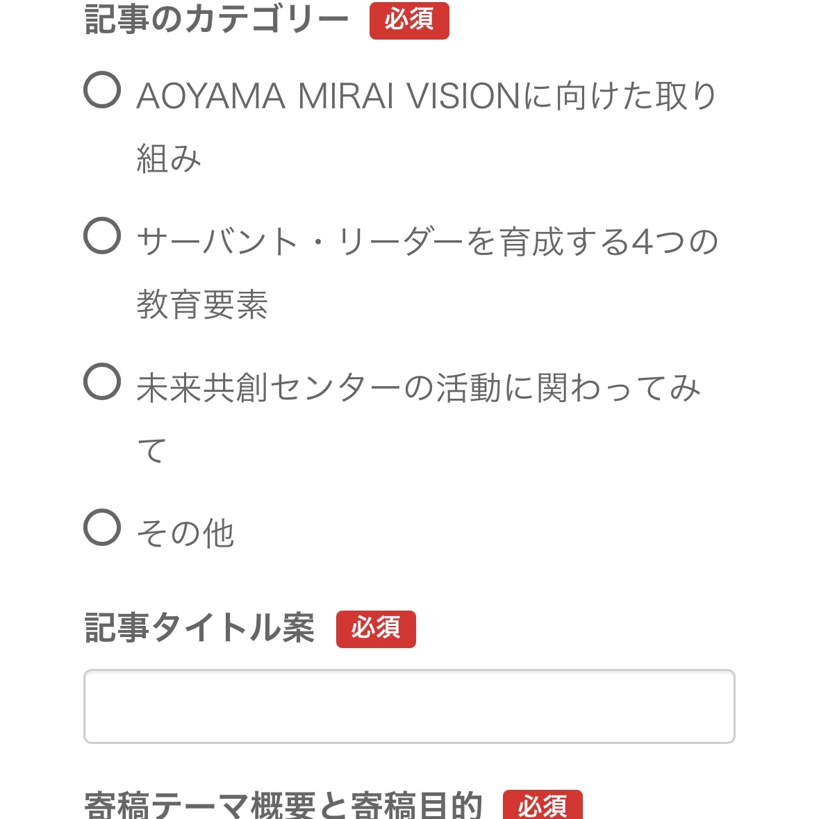Focus the 記事タイトル案 text input field
Viewport: 819px width, 819px height.
pos(409,706)
